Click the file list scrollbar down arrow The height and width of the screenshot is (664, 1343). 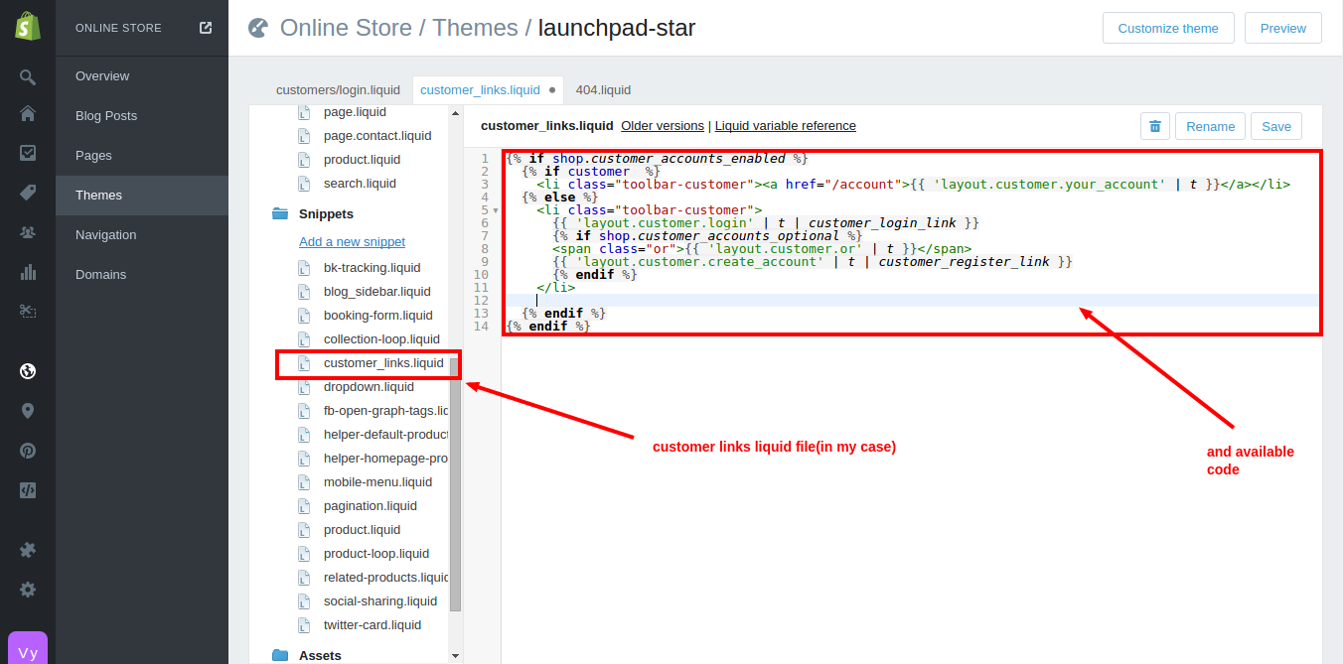coord(455,656)
